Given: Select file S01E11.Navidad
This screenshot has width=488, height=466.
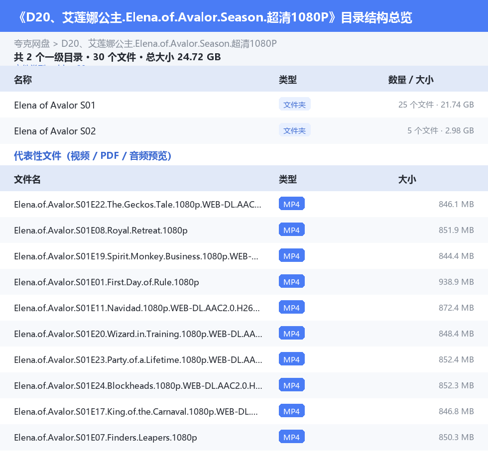Looking at the screenshot, I should [x=137, y=308].
